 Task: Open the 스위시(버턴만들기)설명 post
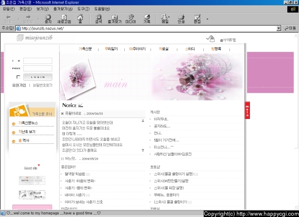171,181
